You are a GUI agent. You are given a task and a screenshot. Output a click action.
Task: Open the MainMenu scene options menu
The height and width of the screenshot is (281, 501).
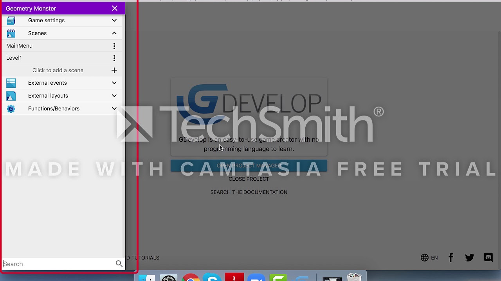click(x=114, y=46)
